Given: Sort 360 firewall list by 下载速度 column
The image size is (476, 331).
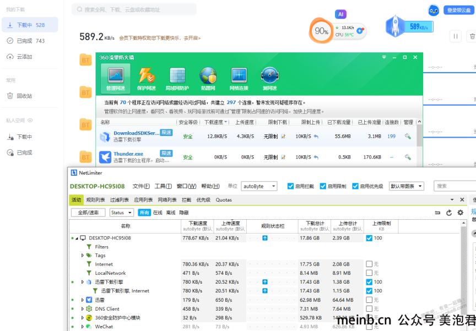Looking at the screenshot, I should (215, 122).
